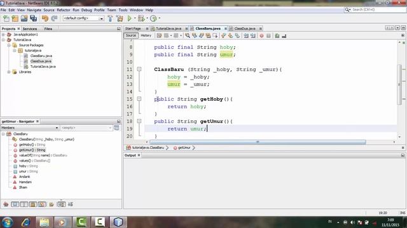
Task: Click the Comment icon in editor toolbar
Action: click(x=277, y=35)
